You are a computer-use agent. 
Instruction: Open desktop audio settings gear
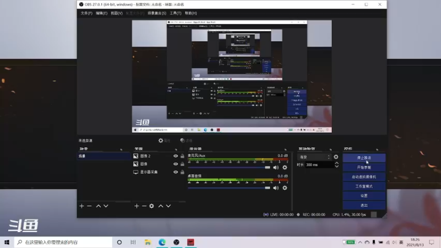pos(285,188)
